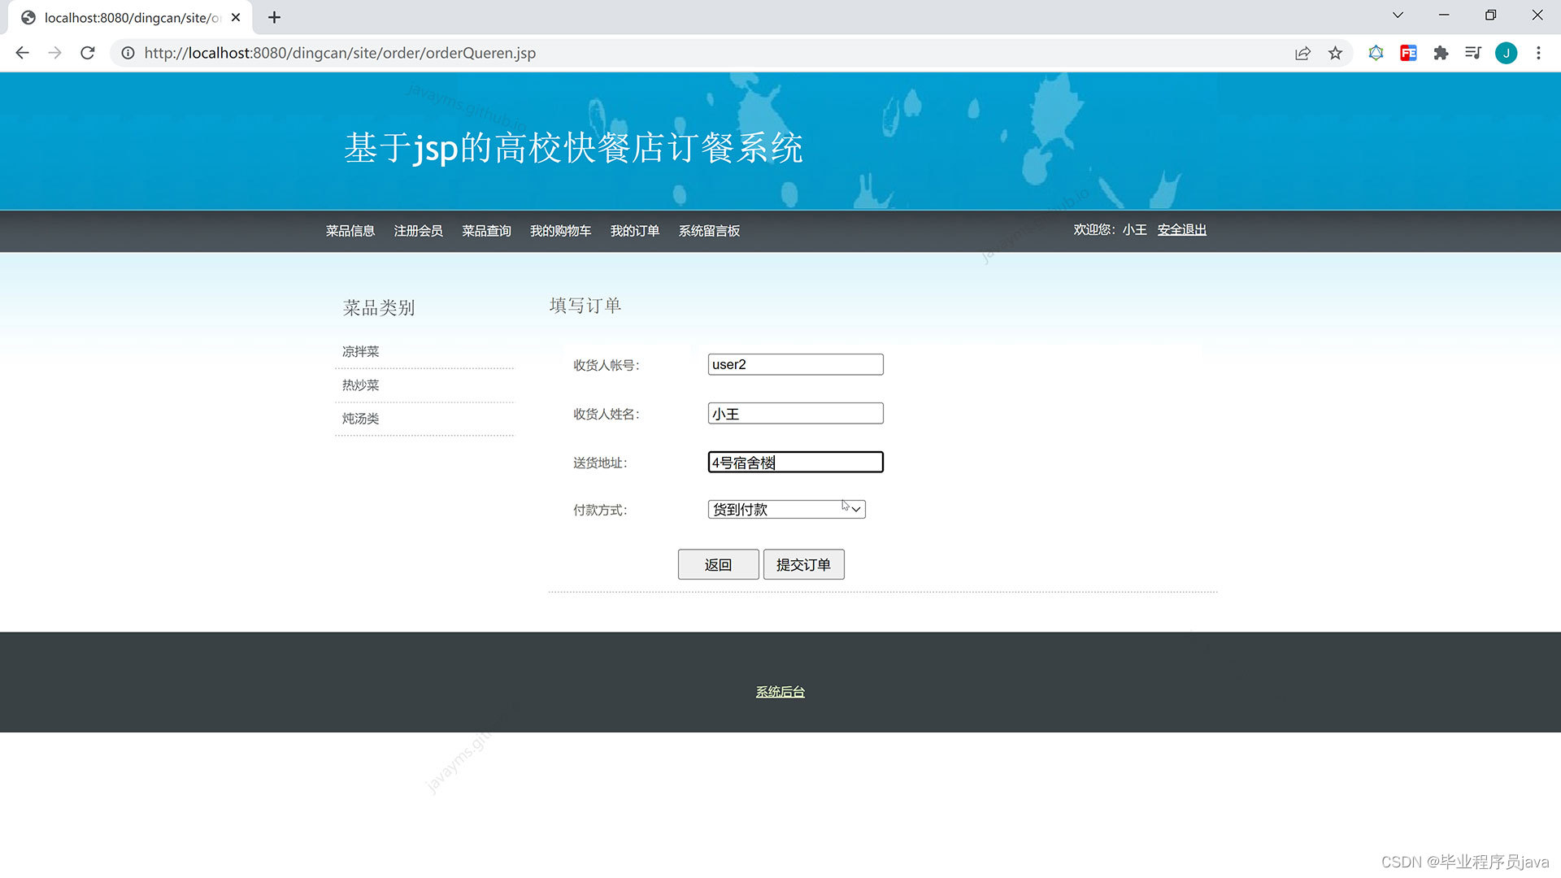
Task: Click the share page icon
Action: click(x=1302, y=53)
